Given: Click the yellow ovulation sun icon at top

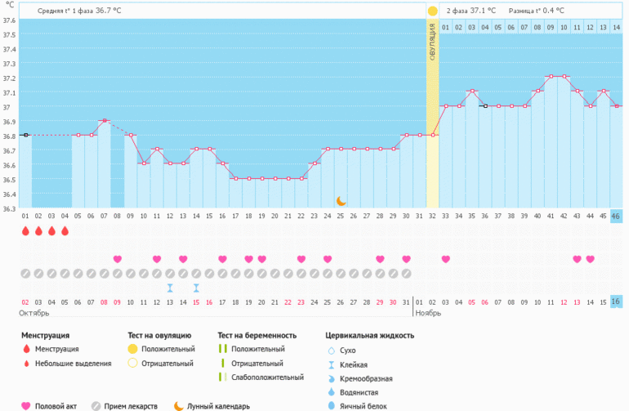Looking at the screenshot, I should (432, 11).
